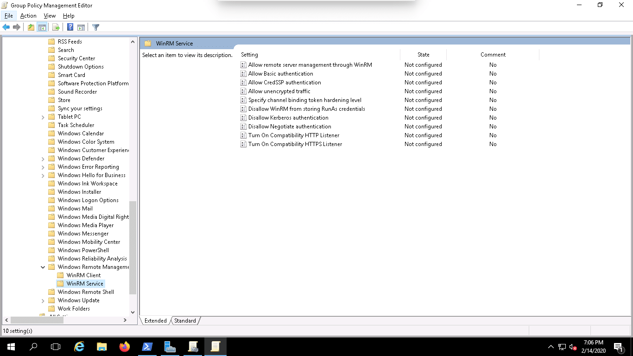The height and width of the screenshot is (356, 633).
Task: Click the muted volume icon in system tray
Action: click(573, 347)
